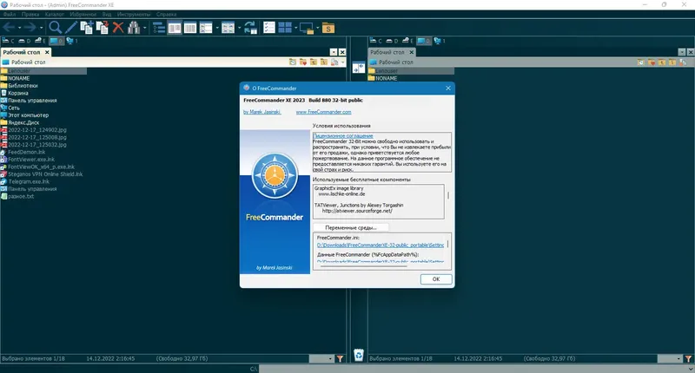The width and height of the screenshot is (695, 373).
Task: Go forward with the right arrow toolbar icon
Action: pyautogui.click(x=30, y=28)
